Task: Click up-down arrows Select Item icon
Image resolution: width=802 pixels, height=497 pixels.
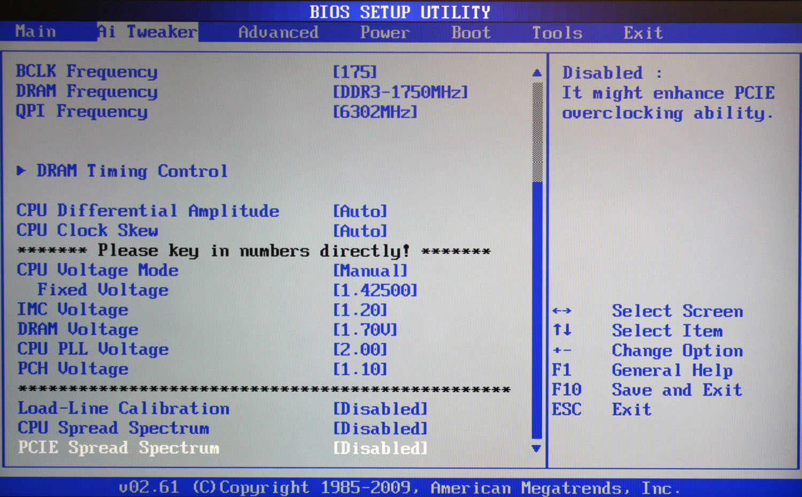Action: tap(562, 330)
